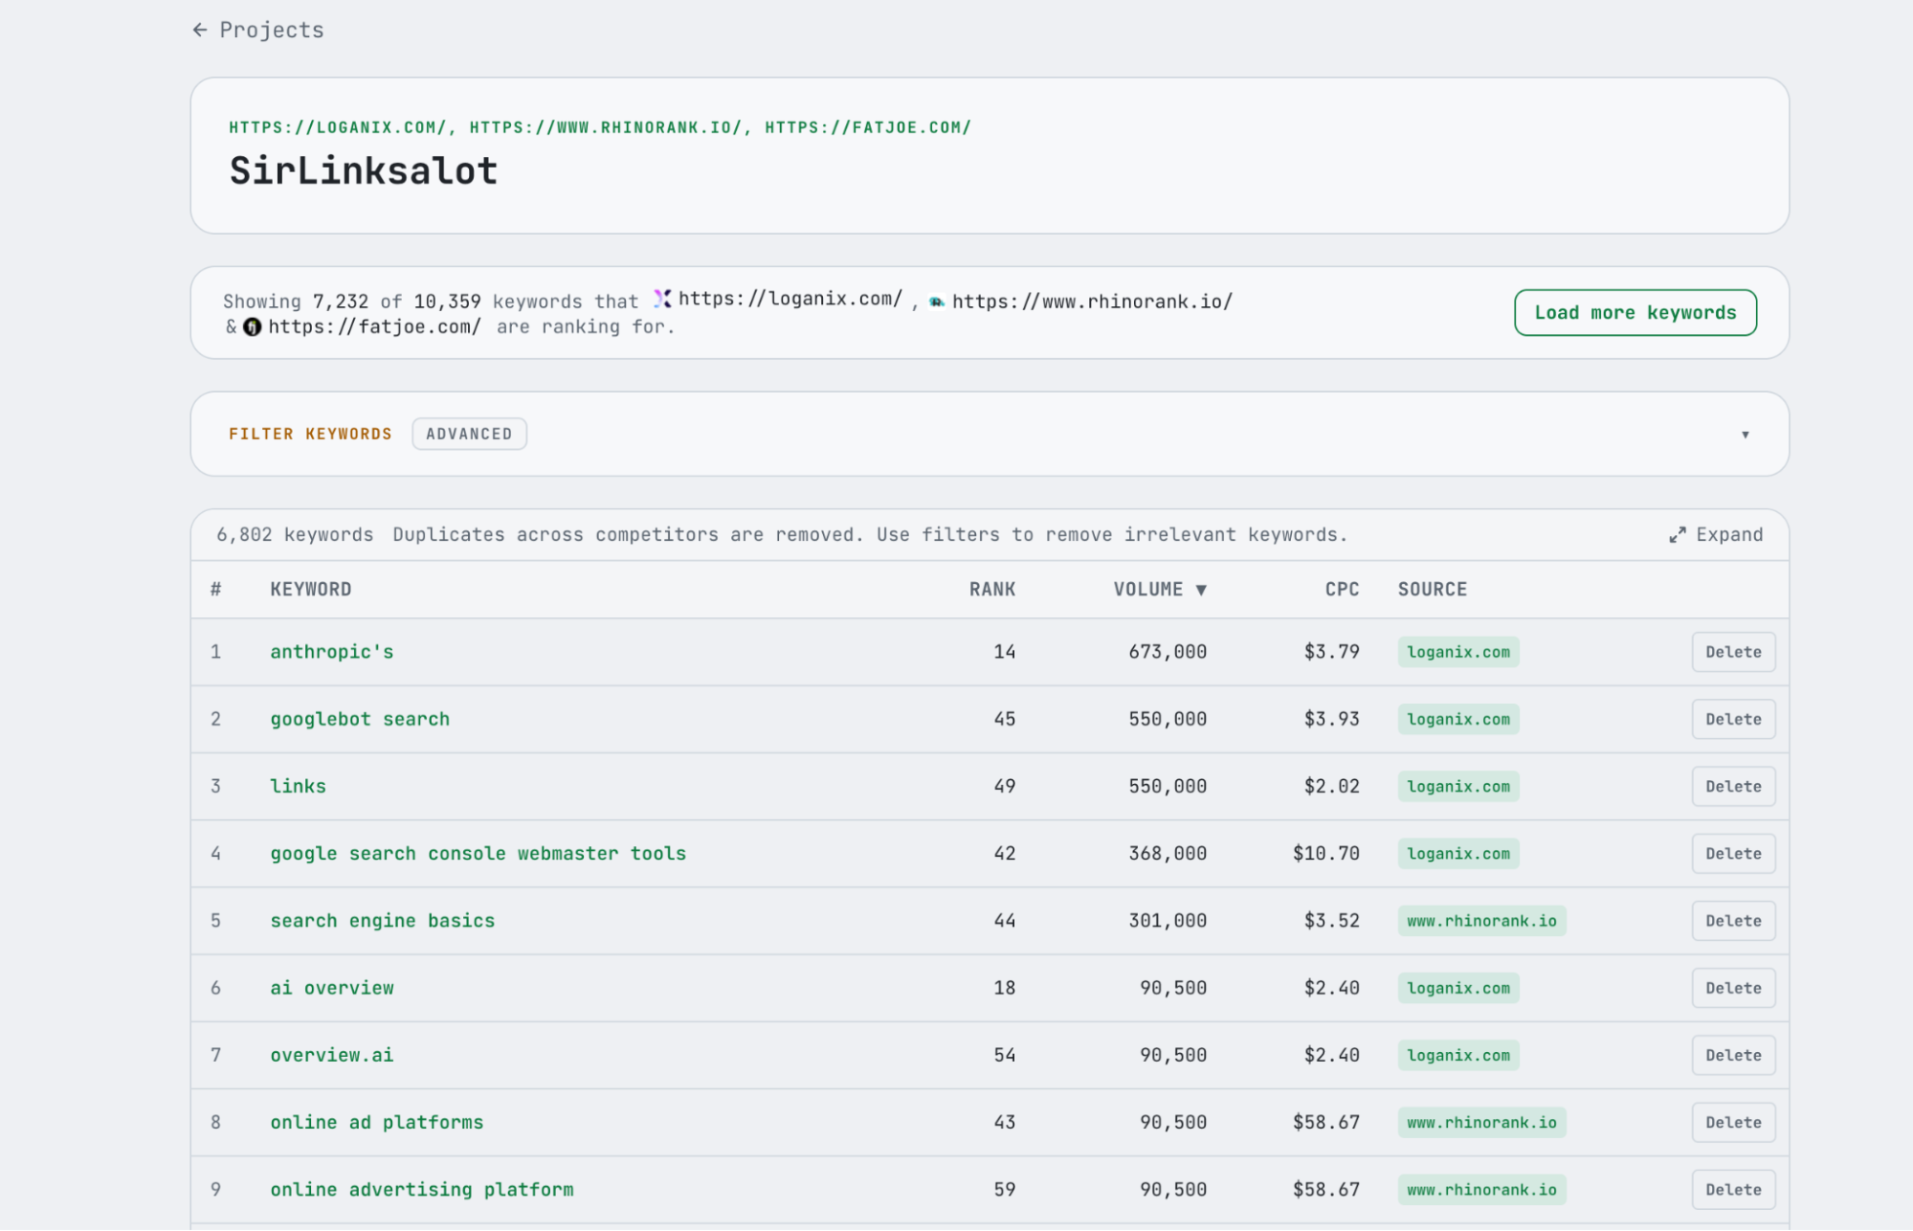Open the https://www.rhinorank.io/ link
This screenshot has height=1231, width=1913.
(1092, 302)
